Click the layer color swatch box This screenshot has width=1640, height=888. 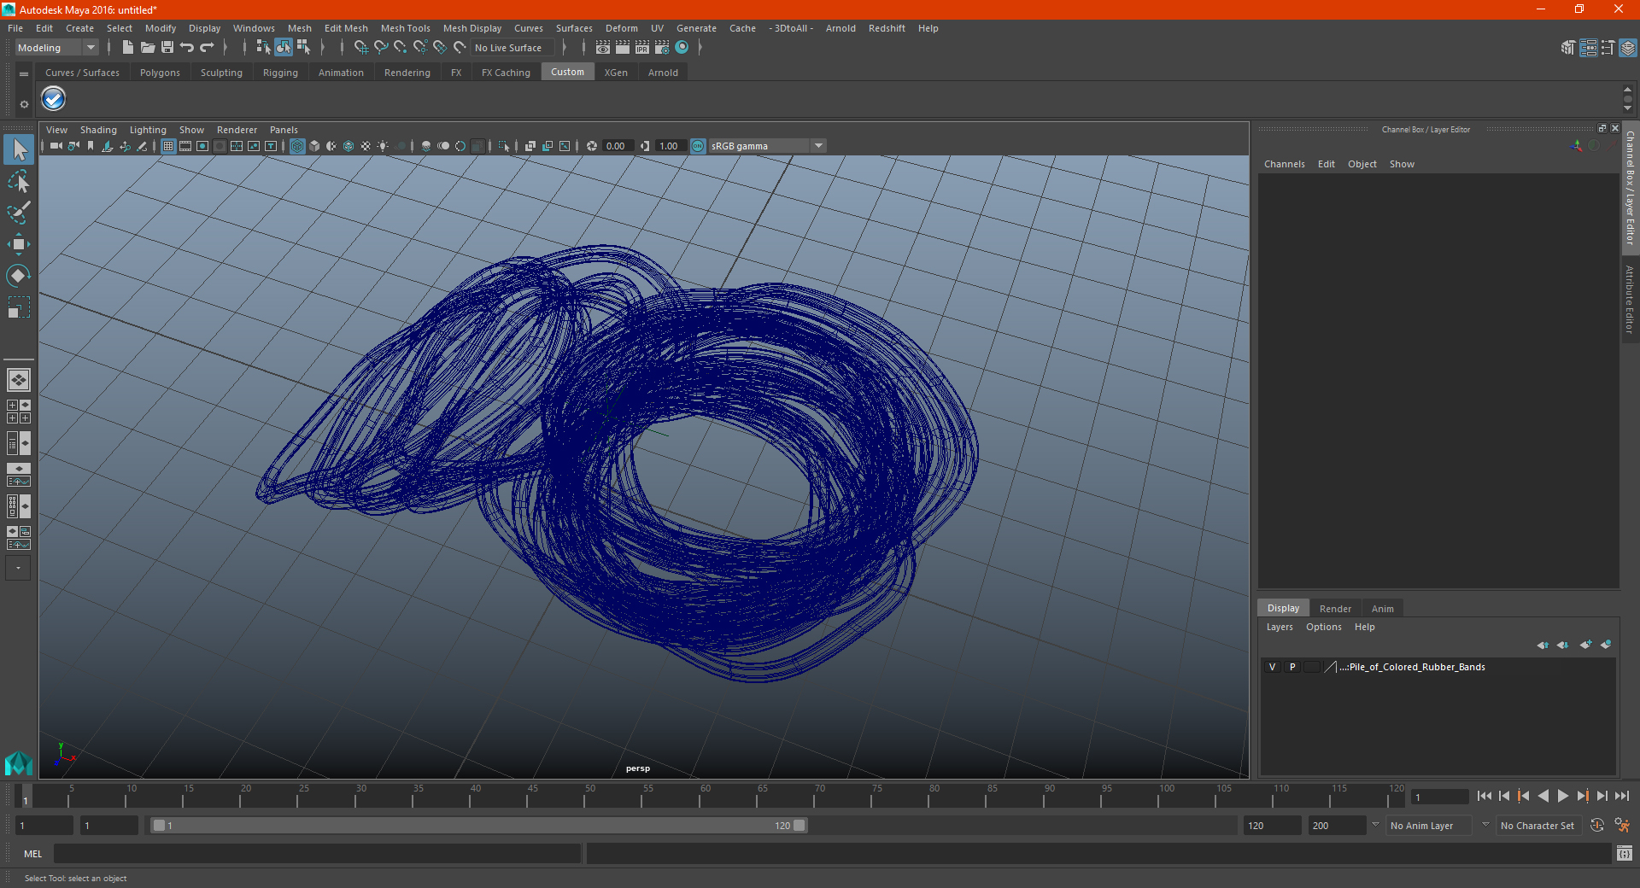click(x=1312, y=667)
